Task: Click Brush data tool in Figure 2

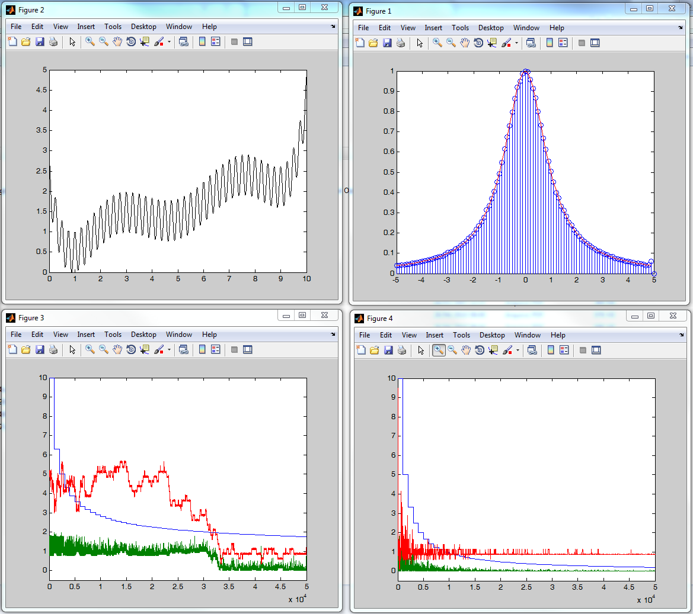Action: 159,41
